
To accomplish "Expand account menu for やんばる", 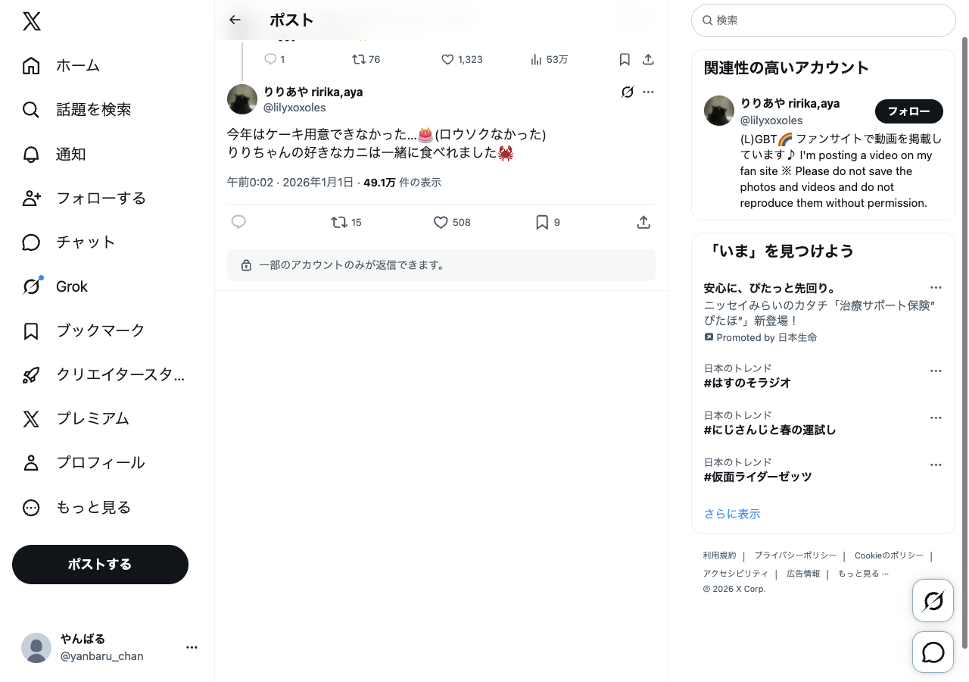I will click(x=192, y=647).
